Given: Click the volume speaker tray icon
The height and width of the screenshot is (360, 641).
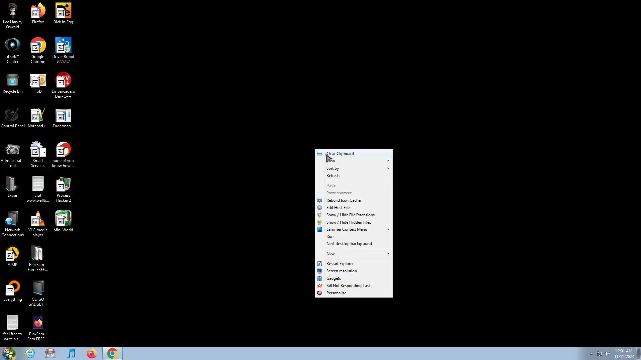Looking at the screenshot, I should click(607, 354).
